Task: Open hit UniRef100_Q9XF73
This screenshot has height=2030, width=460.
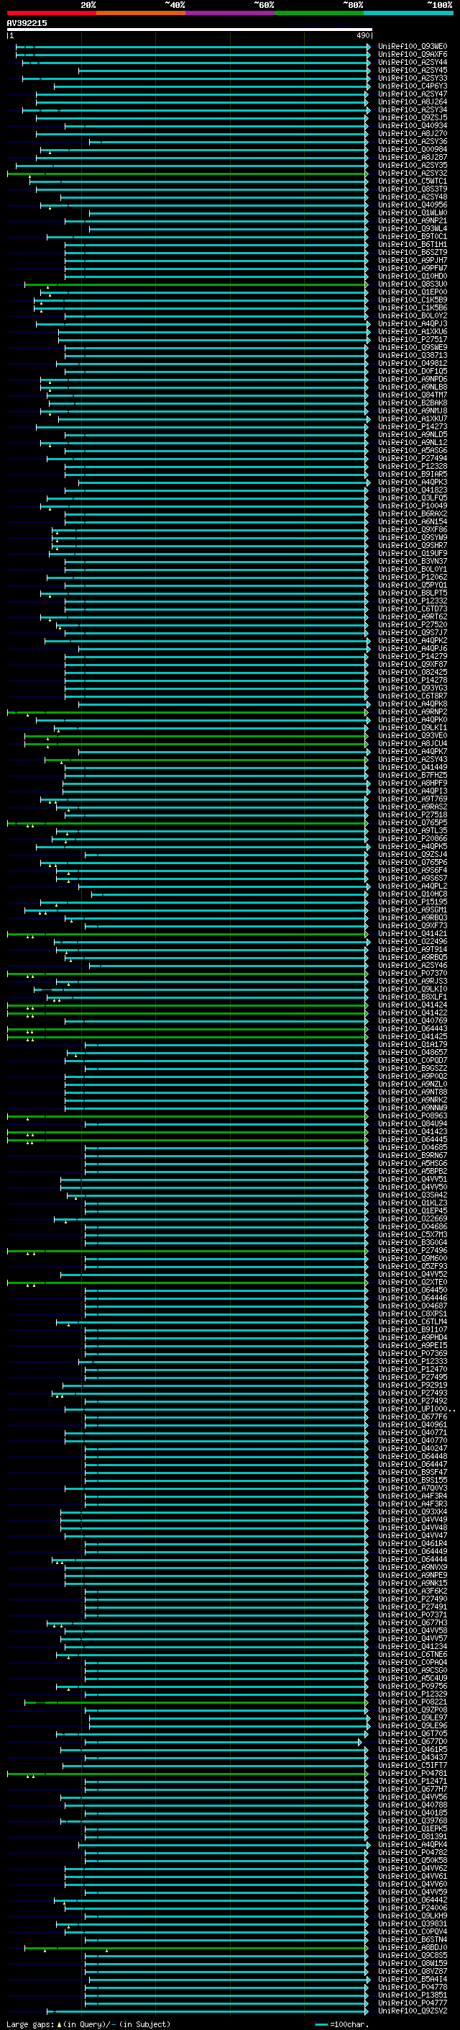Action: pos(413,925)
